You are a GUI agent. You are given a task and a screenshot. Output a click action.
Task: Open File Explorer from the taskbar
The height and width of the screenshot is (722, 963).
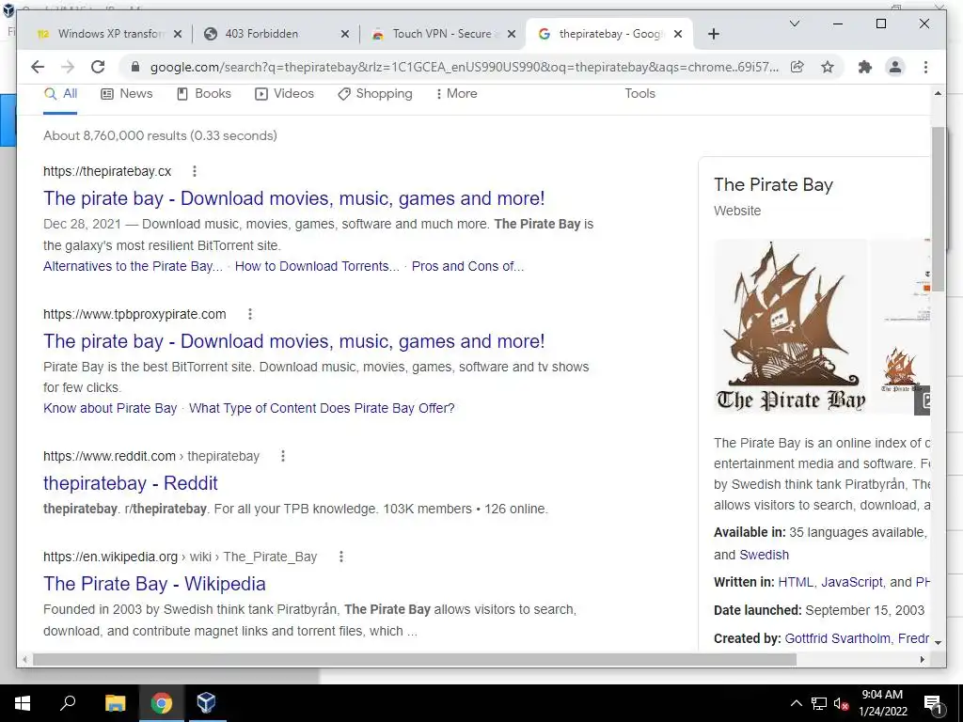point(115,703)
